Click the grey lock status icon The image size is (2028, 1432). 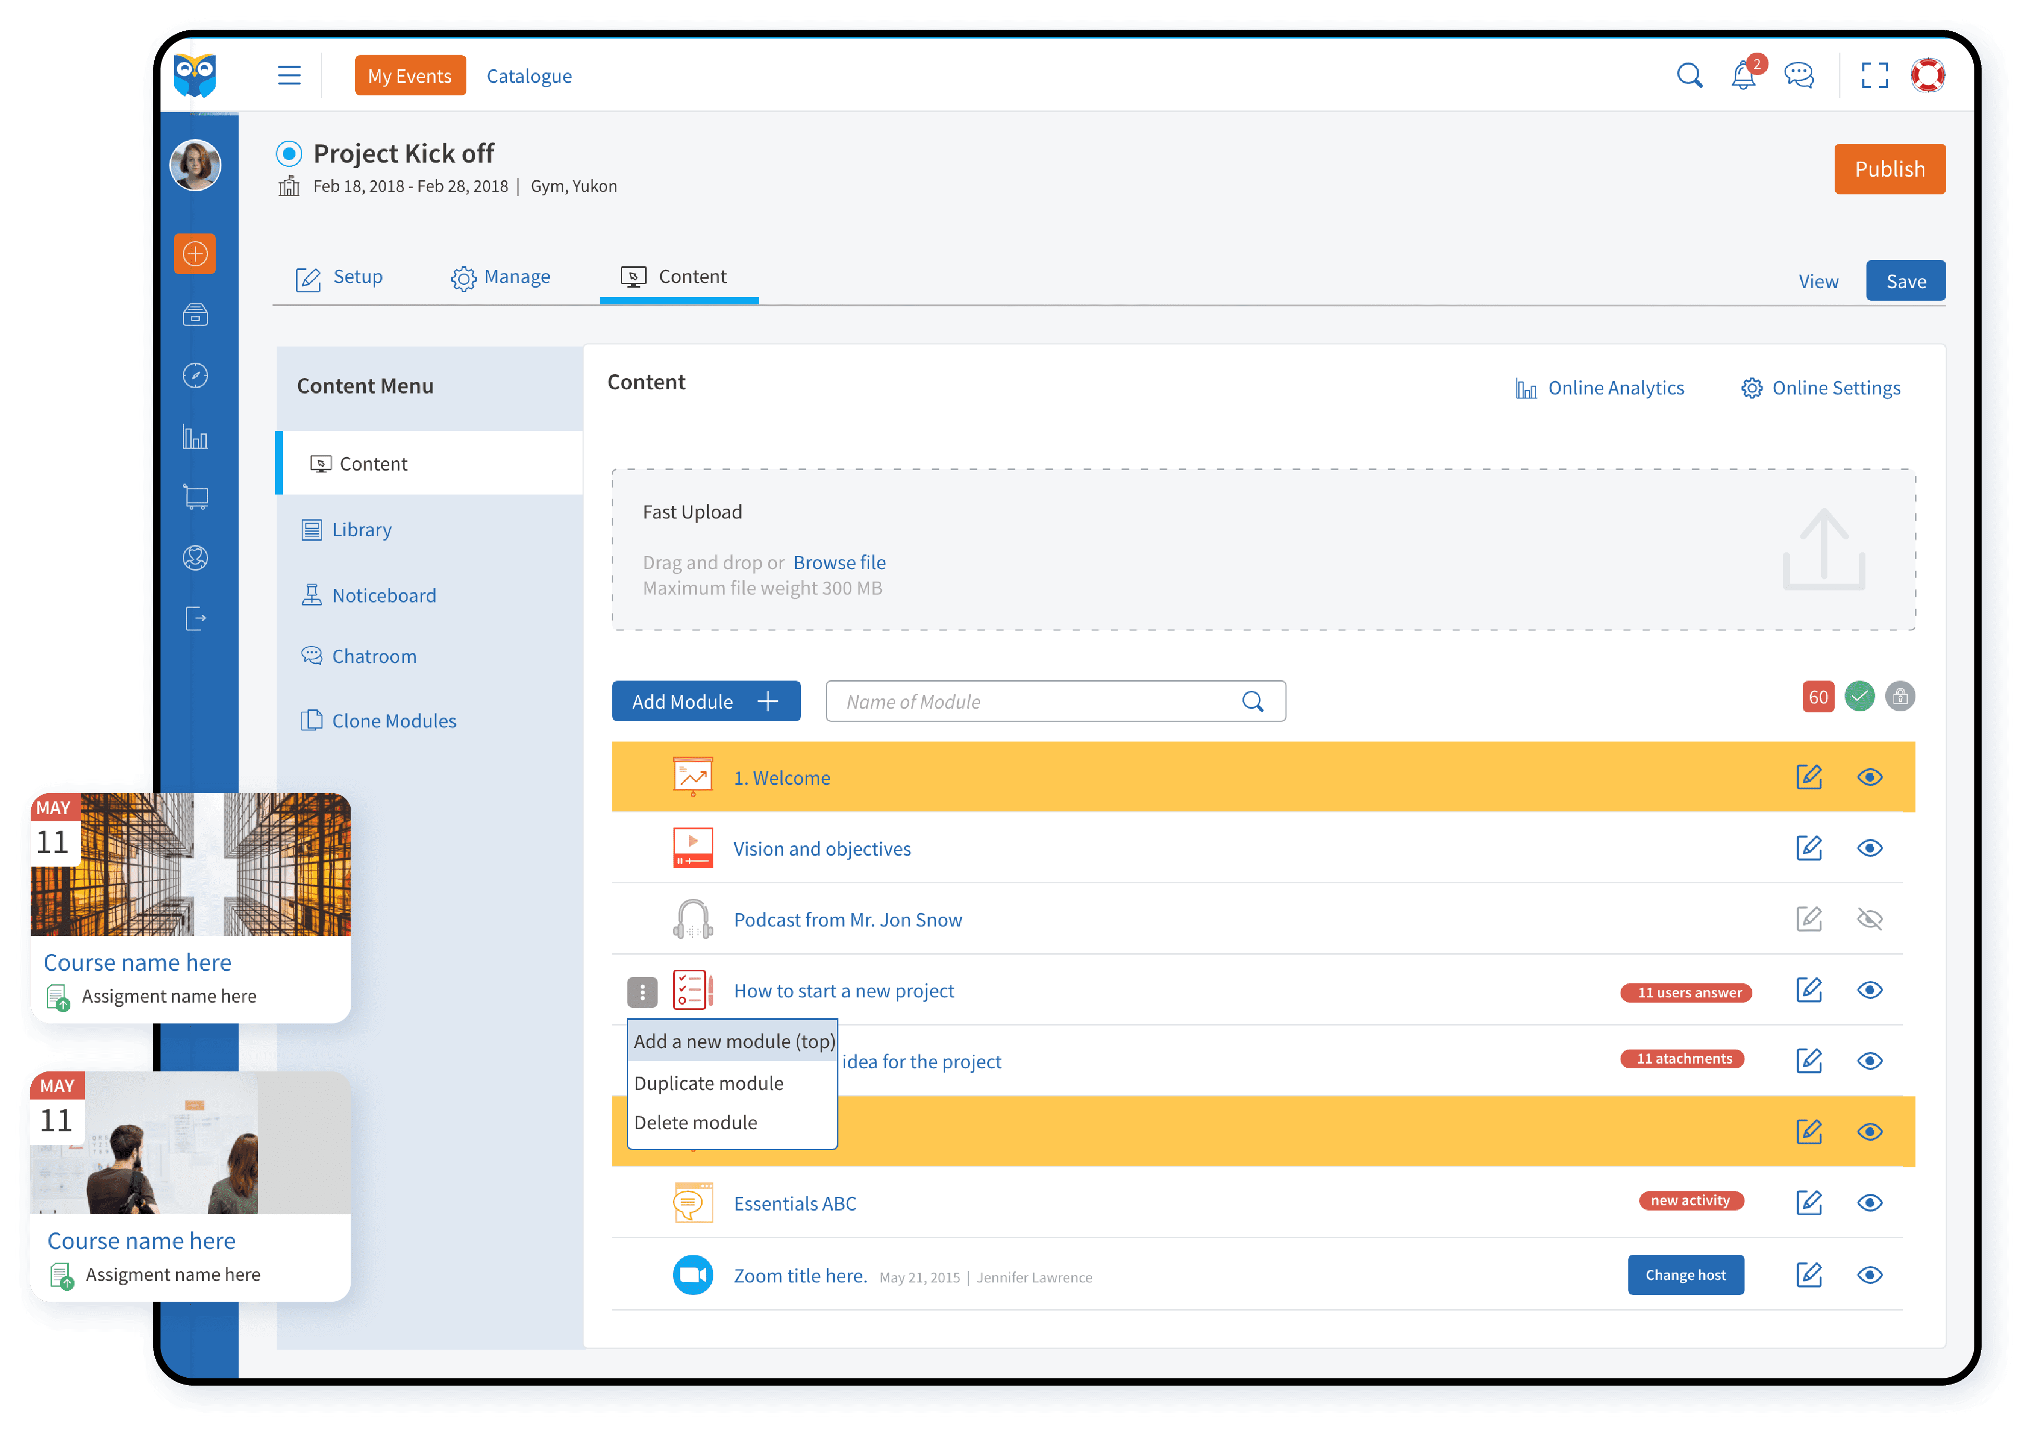[1899, 697]
